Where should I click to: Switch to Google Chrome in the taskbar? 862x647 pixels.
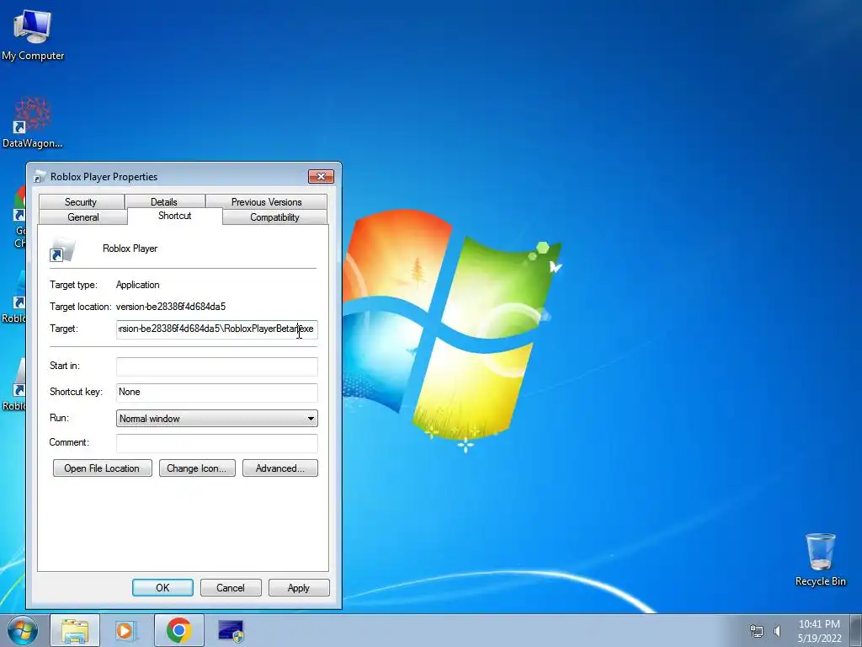point(178,630)
